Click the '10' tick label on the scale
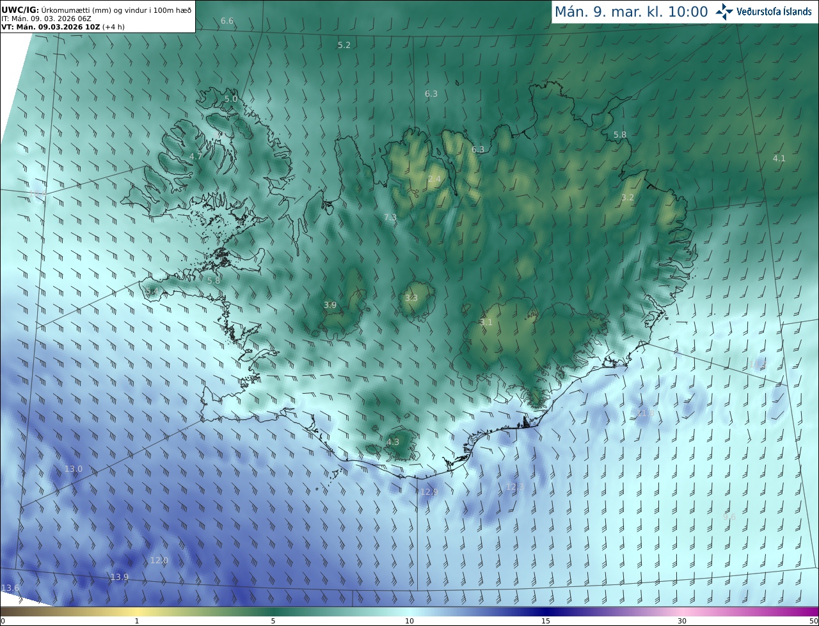Image resolution: width=819 pixels, height=626 pixels. 409,621
